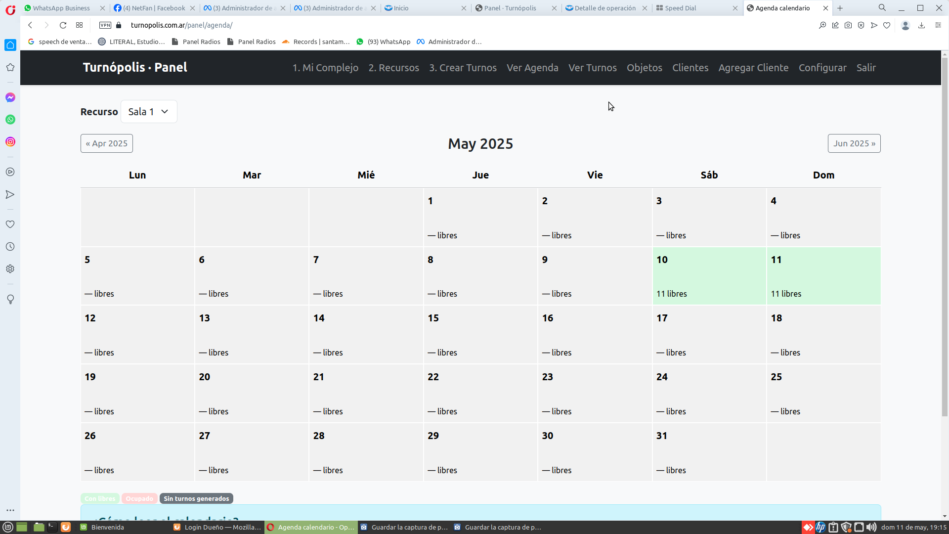The height and width of the screenshot is (534, 949).
Task: Open Login Dueño Mozilla taskbar window
Action: 217,527
